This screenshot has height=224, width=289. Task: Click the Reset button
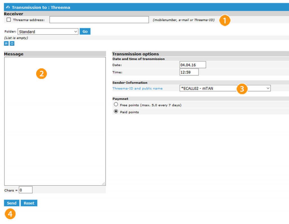pyautogui.click(x=29, y=203)
